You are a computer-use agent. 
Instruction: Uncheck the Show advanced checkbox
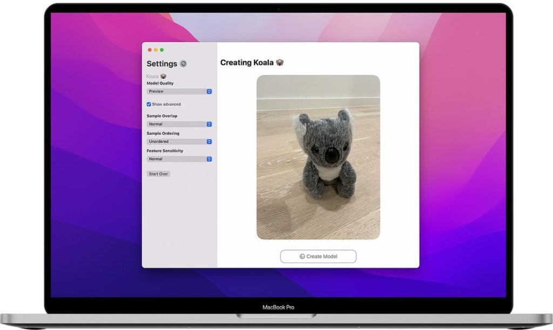coord(149,104)
